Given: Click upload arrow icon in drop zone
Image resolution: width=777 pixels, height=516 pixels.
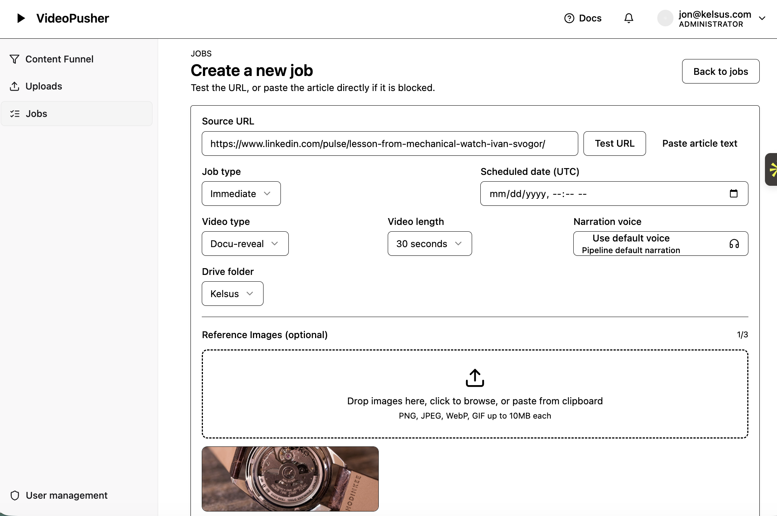Looking at the screenshot, I should tap(475, 378).
